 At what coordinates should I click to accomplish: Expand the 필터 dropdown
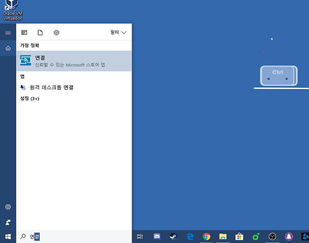(x=118, y=32)
